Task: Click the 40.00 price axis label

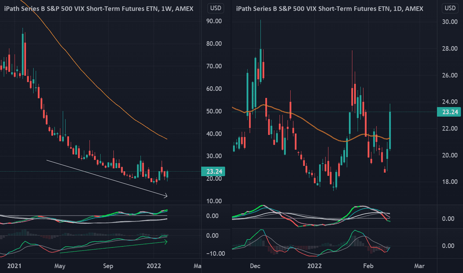Action: click(214, 134)
